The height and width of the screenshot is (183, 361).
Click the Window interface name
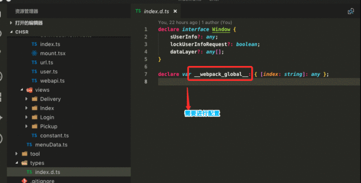pyautogui.click(x=221, y=29)
